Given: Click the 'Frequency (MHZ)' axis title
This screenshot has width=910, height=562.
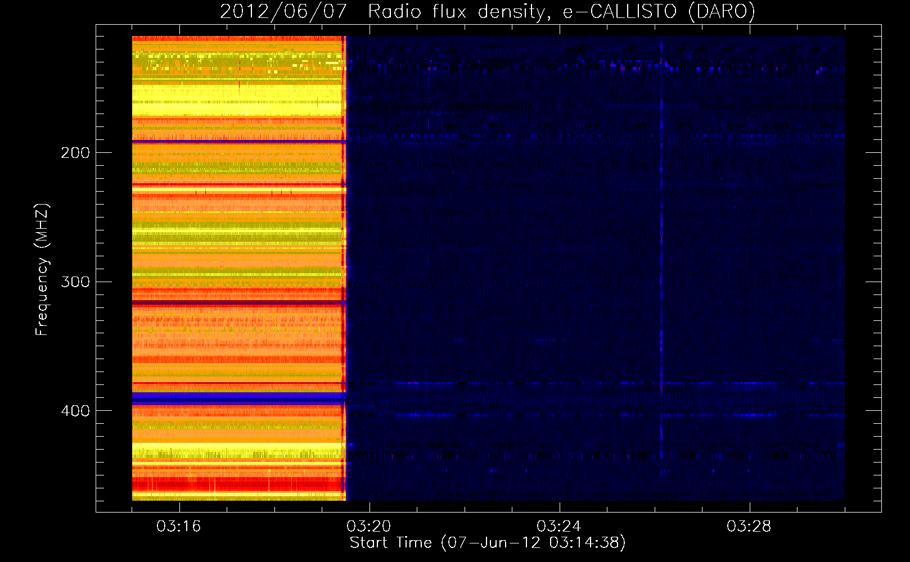Looking at the screenshot, I should (42, 270).
